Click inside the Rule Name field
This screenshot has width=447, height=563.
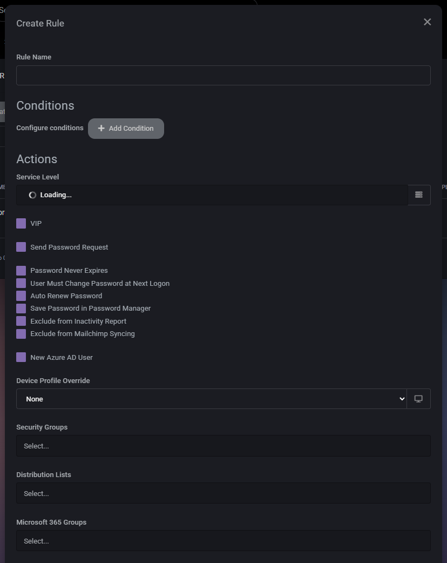(x=223, y=75)
